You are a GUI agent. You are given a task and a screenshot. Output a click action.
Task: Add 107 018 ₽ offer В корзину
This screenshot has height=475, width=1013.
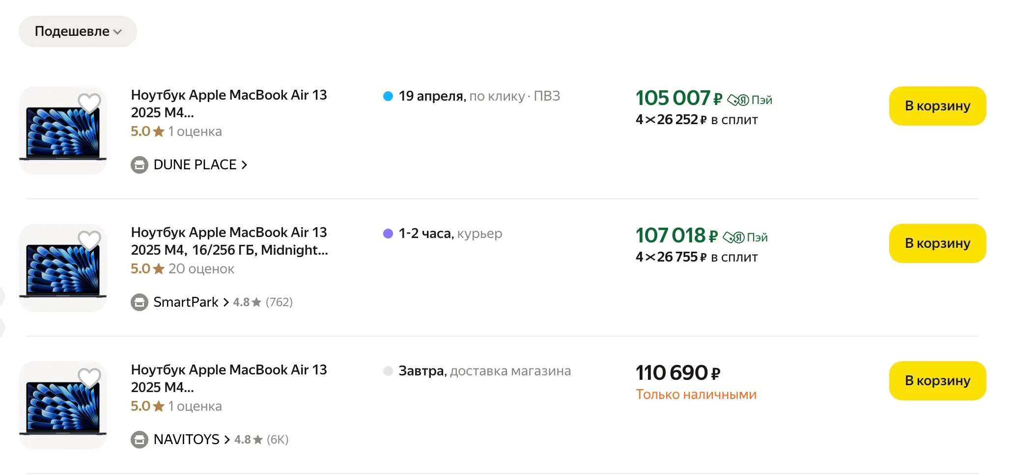point(937,243)
